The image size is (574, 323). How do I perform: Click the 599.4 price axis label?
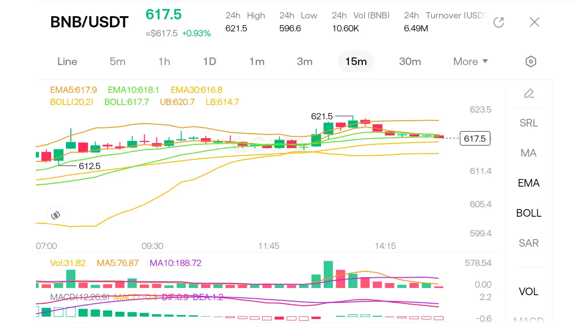click(x=481, y=233)
